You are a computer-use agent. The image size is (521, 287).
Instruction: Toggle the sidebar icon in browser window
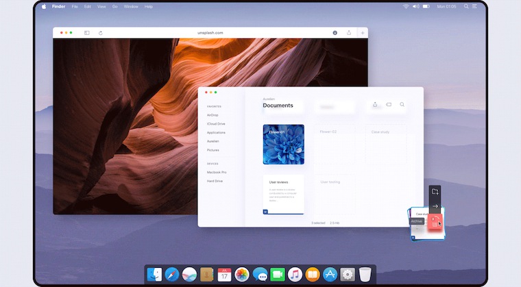(x=87, y=33)
